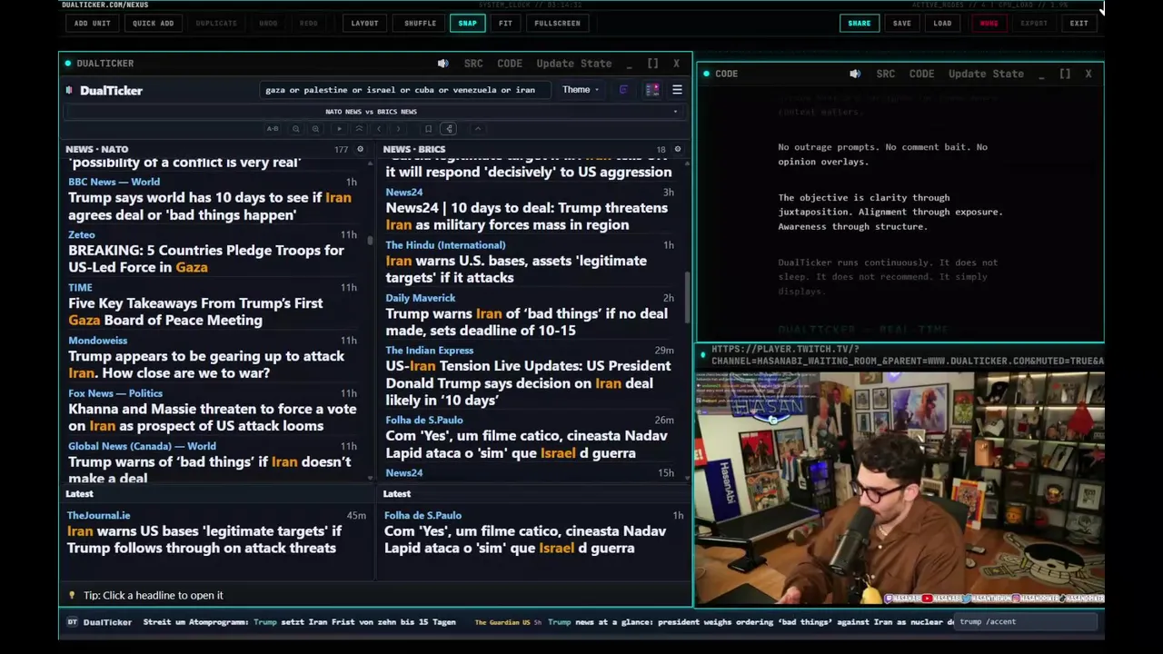Focus the command input showing trump /accent

1027,622
